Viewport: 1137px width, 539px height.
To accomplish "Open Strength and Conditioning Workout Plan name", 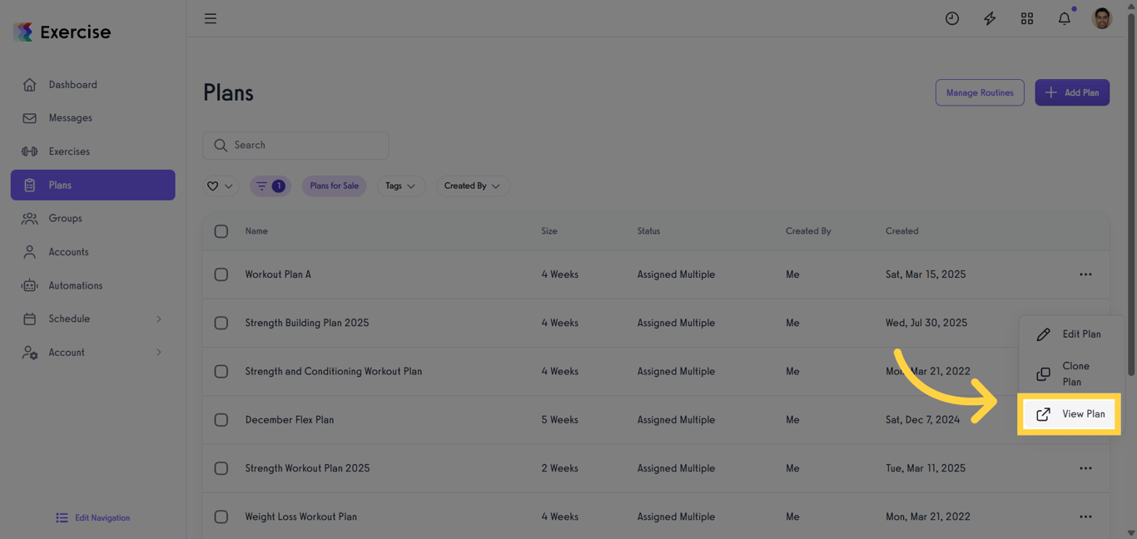I will pyautogui.click(x=334, y=371).
